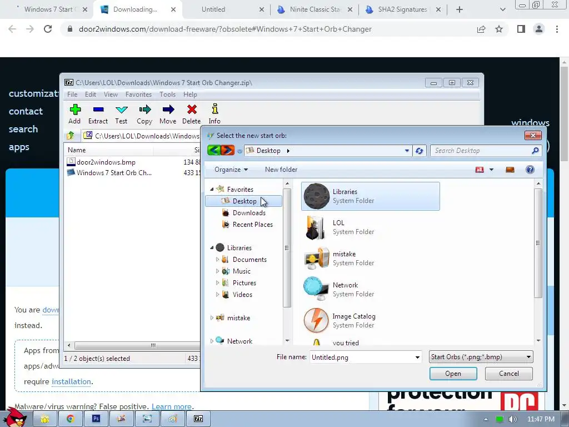Open the file type filter Start Orbs dropdown
The image size is (569, 427).
pyautogui.click(x=481, y=357)
